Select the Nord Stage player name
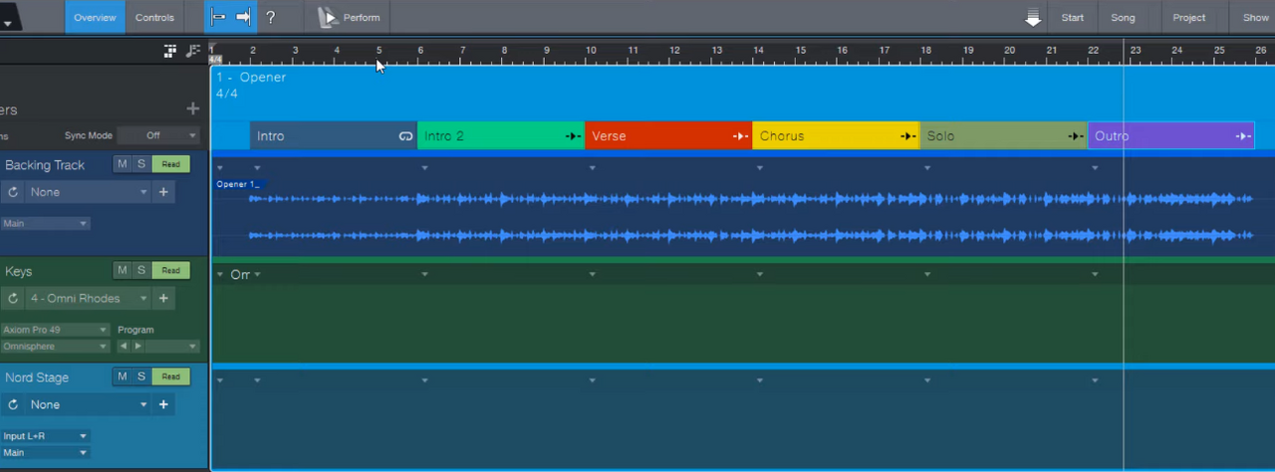This screenshot has height=472, width=1275. tap(37, 377)
